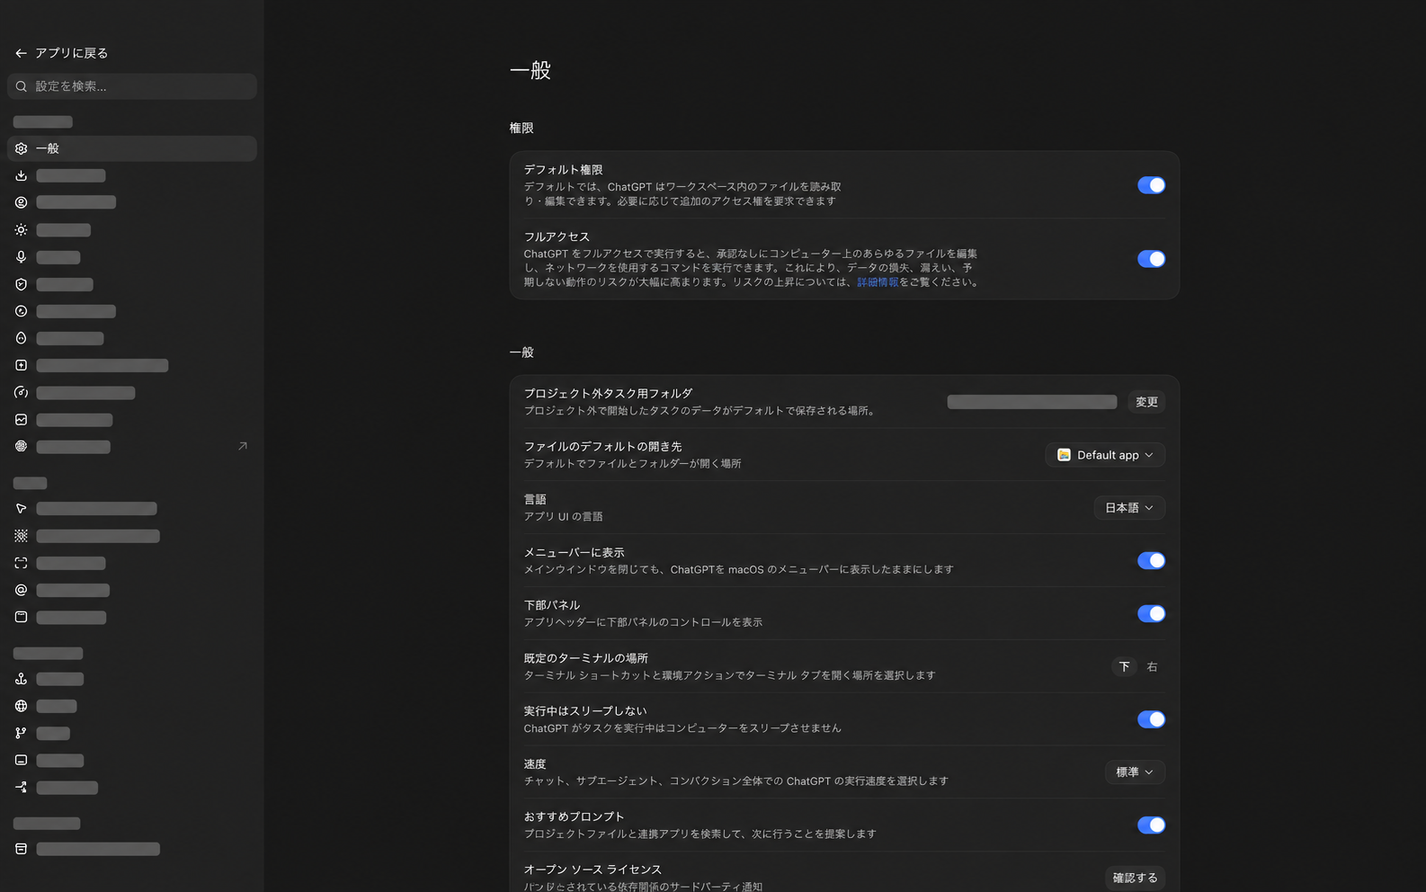Open the dotted pixel grid icon item

pyautogui.click(x=21, y=536)
